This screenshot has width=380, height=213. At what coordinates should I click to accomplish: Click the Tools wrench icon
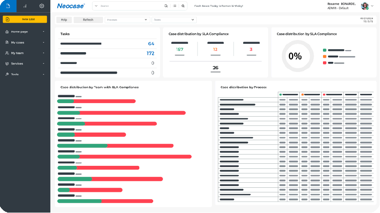click(7, 74)
